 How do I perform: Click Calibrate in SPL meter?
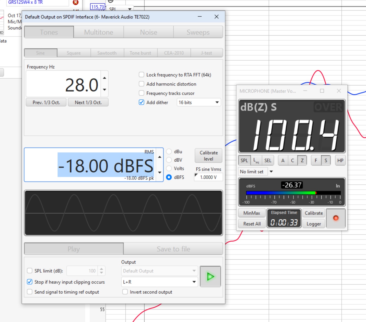(314, 213)
